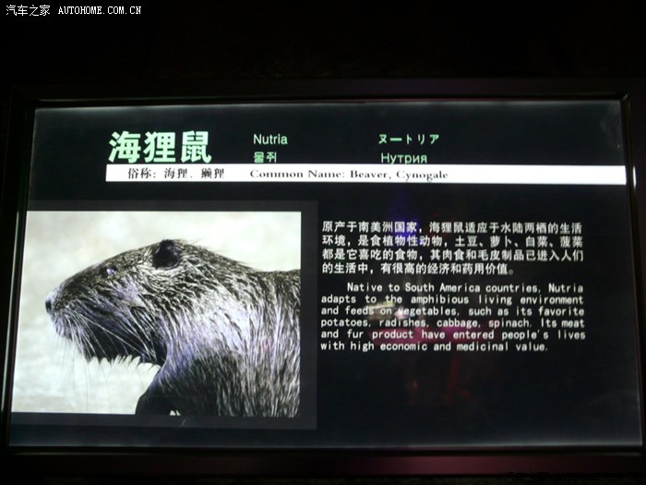The height and width of the screenshot is (485, 646).
Task: Click the 汽车之家 watermark logo
Action: 27,10
